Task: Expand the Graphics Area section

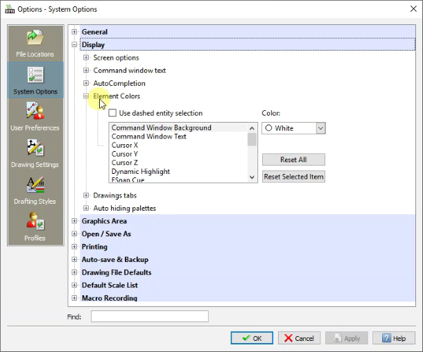Action: 74,221
